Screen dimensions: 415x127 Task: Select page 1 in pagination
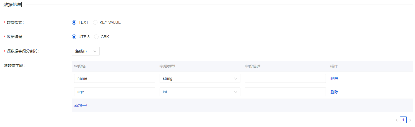tap(403, 120)
